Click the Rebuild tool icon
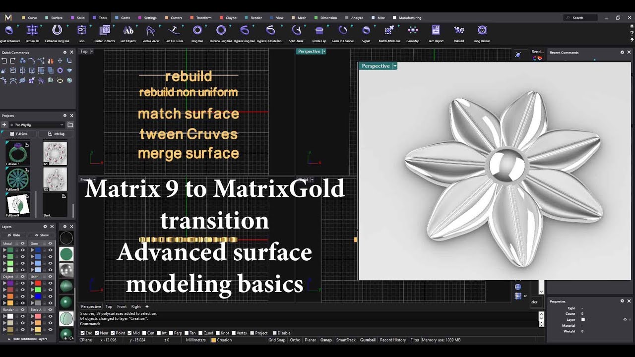The height and width of the screenshot is (357, 635). click(x=459, y=30)
